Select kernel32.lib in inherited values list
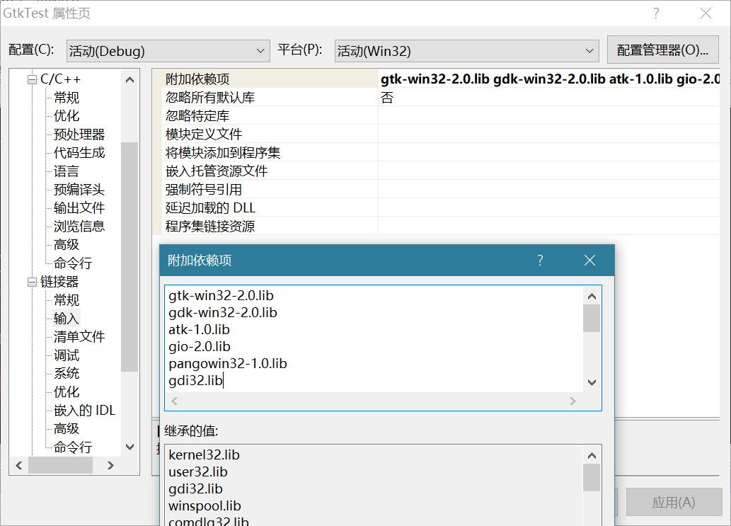The image size is (731, 526). pyautogui.click(x=205, y=455)
